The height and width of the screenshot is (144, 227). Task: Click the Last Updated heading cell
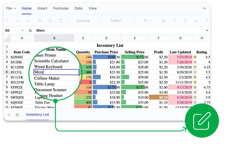(180, 52)
